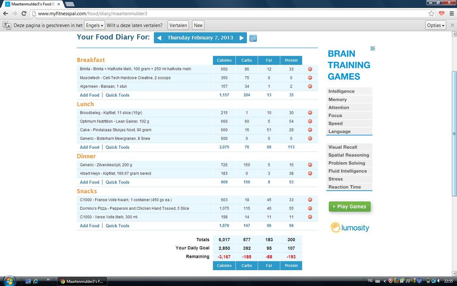Click Vertalen translate button
The image size is (457, 286).
[x=178, y=26]
